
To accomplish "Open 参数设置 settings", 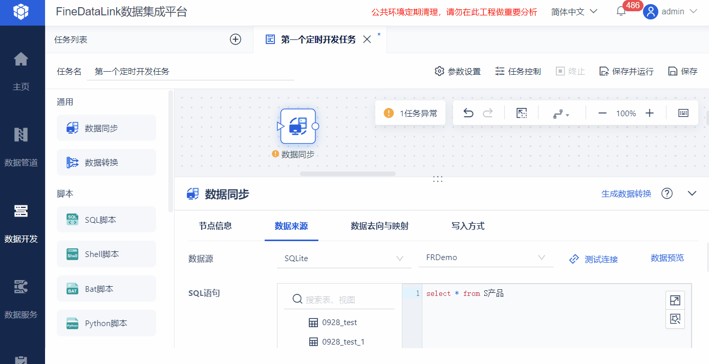I will [x=457, y=72].
